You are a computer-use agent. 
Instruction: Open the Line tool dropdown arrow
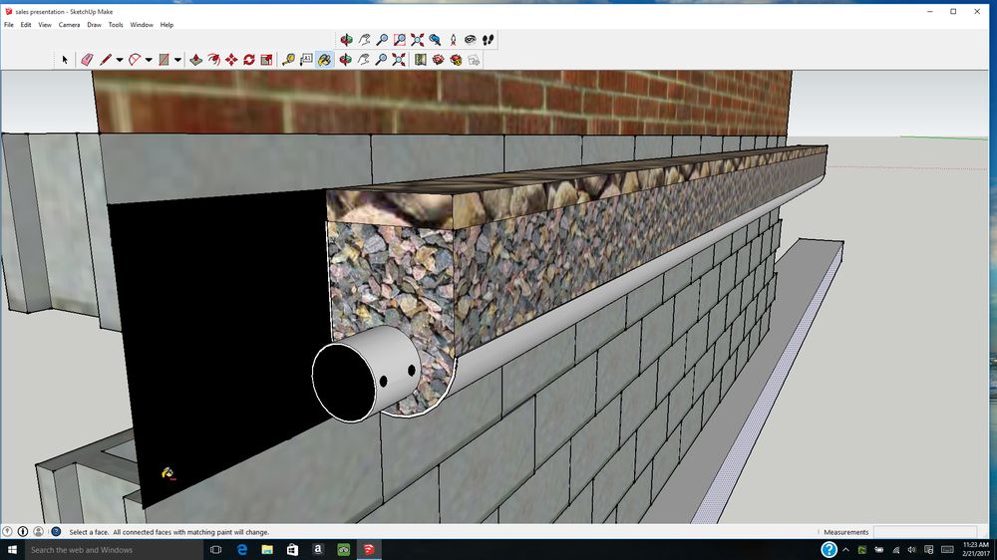coord(120,60)
